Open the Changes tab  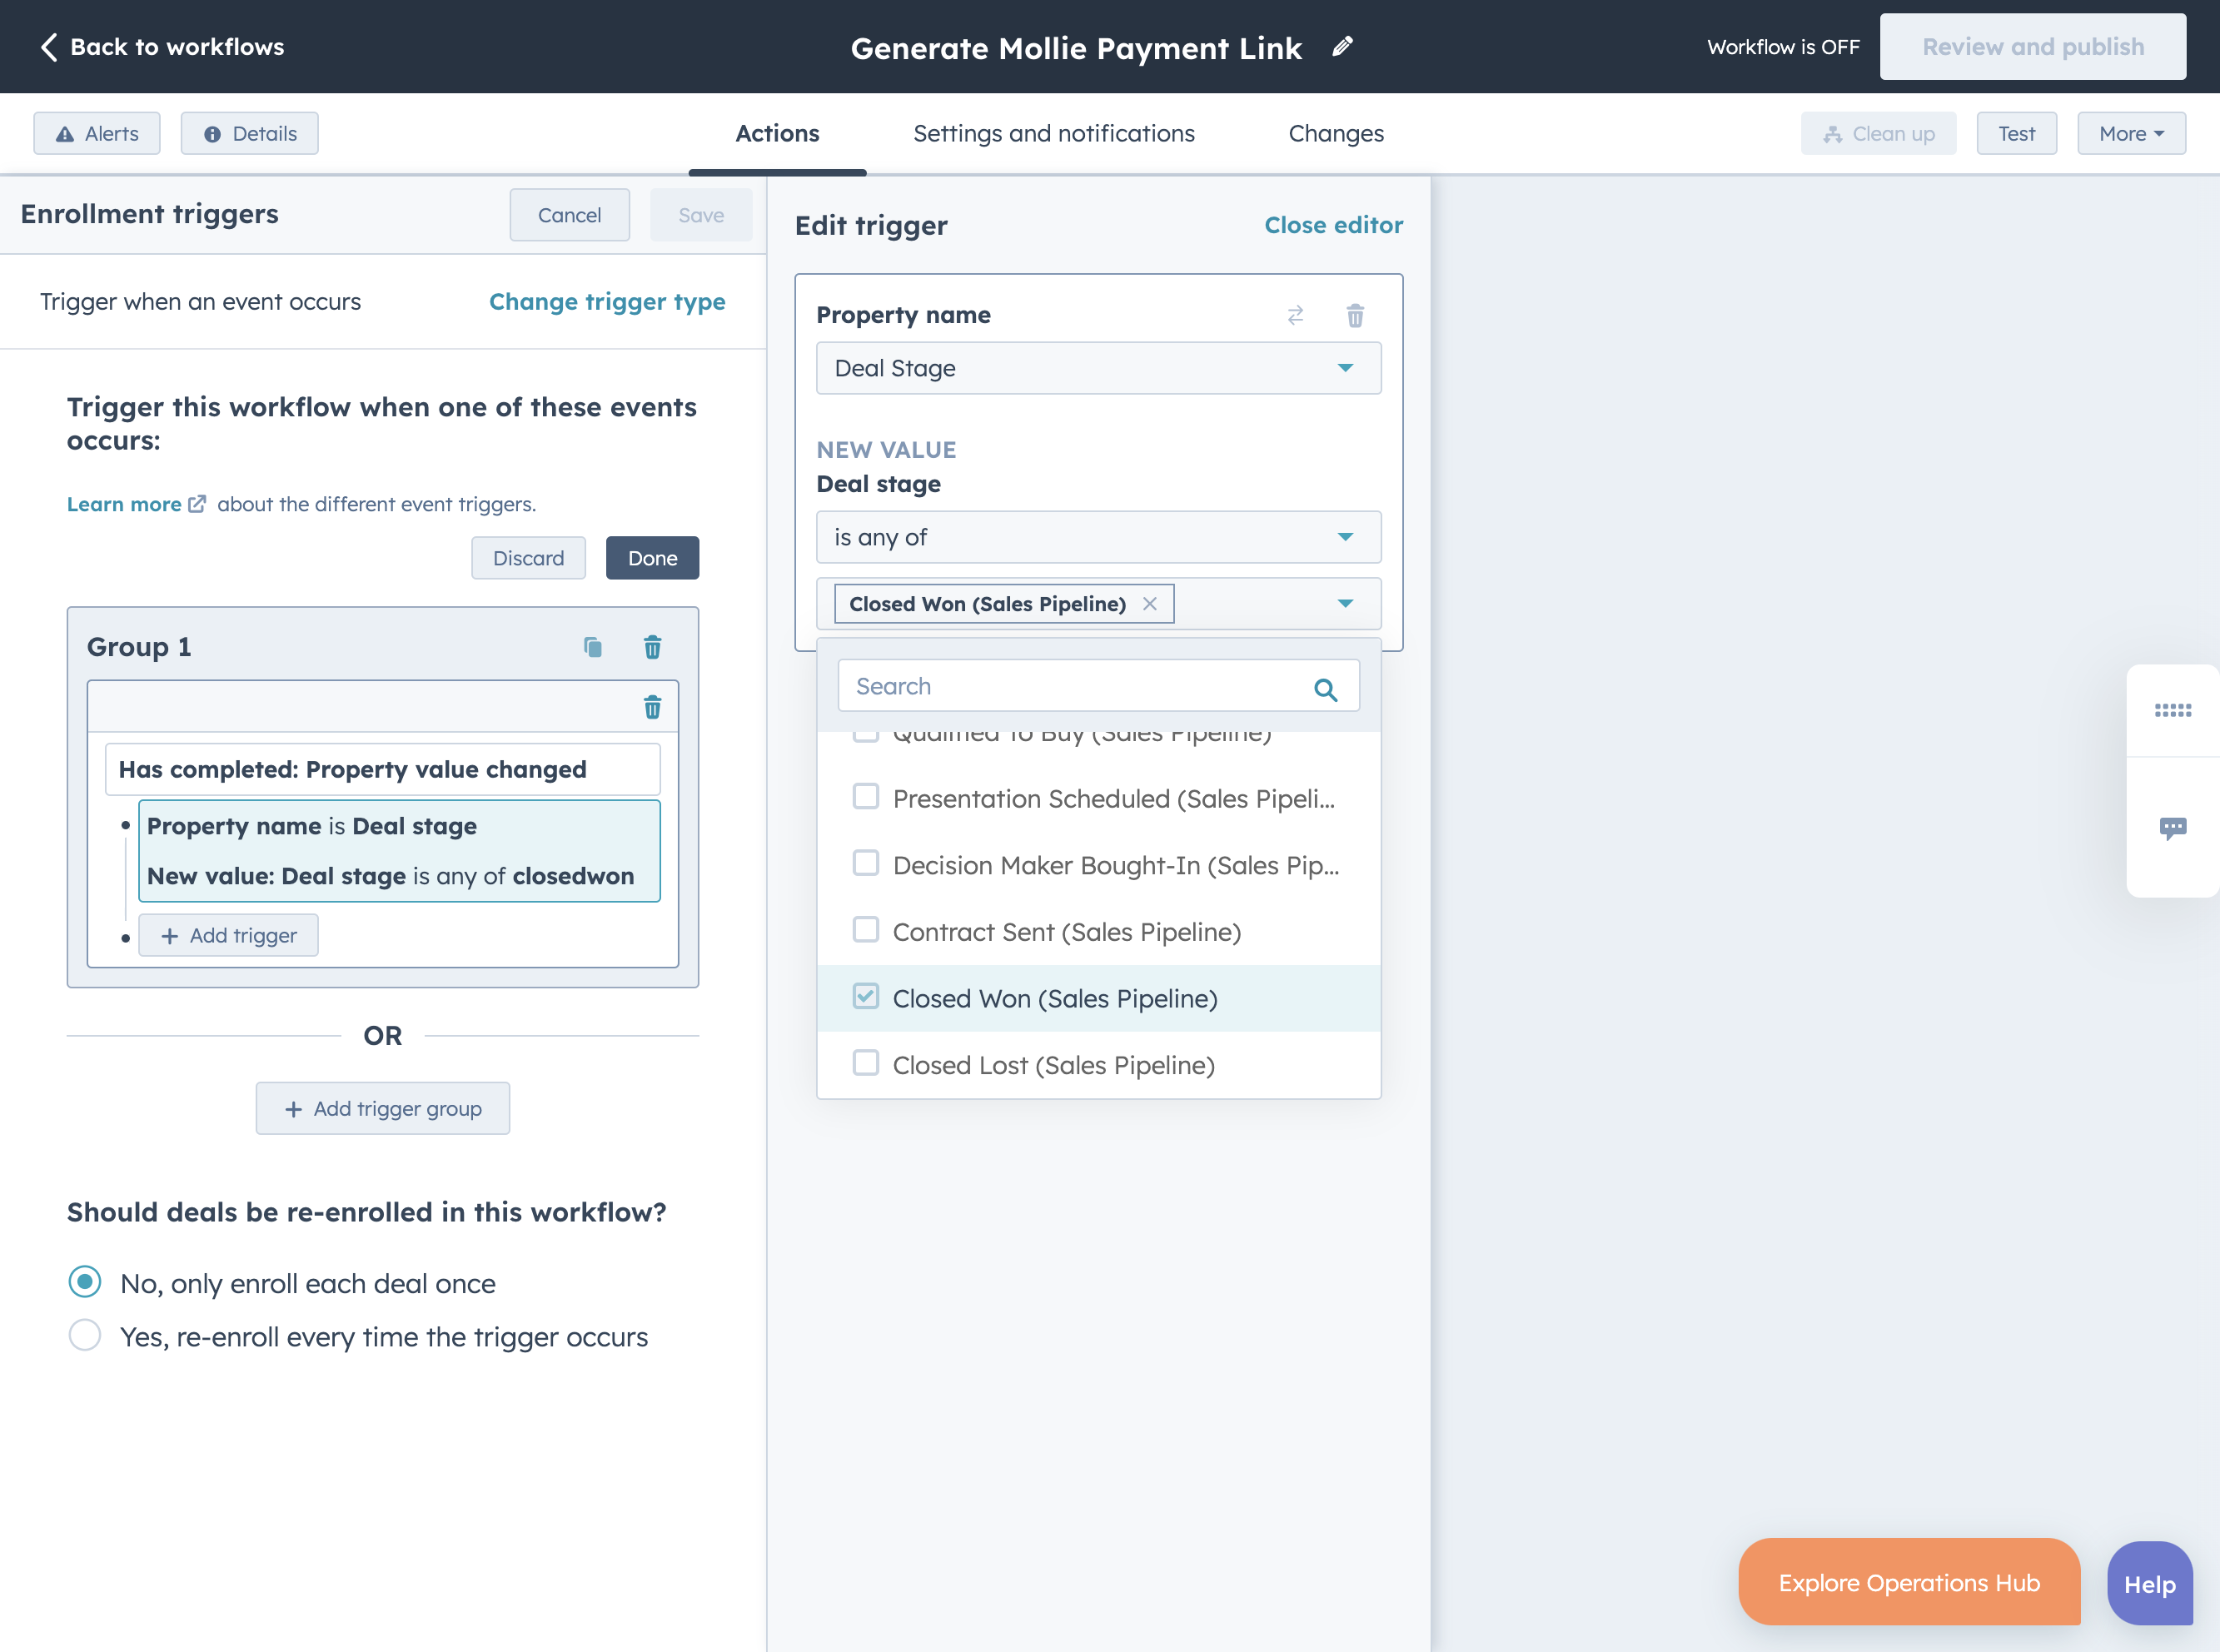1336,133
